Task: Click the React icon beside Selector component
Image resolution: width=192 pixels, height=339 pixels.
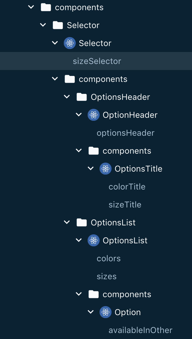Action: pyautogui.click(x=69, y=43)
